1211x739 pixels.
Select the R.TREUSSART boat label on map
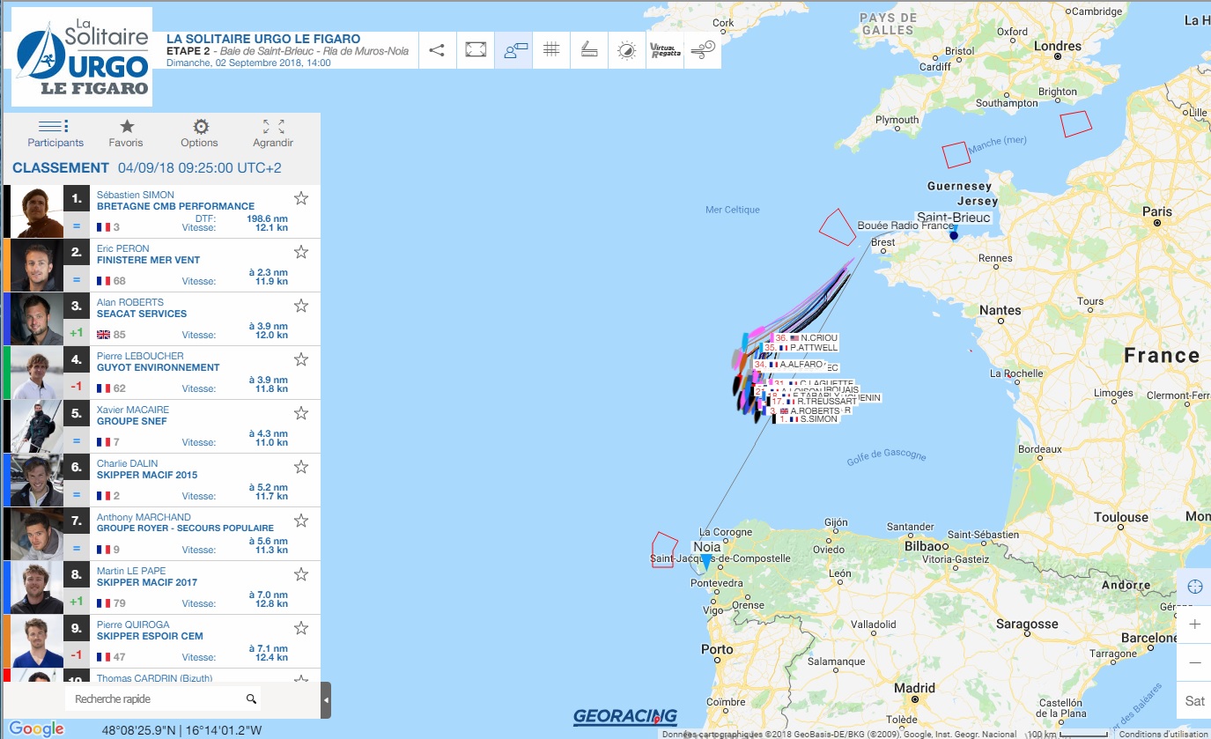click(x=815, y=401)
